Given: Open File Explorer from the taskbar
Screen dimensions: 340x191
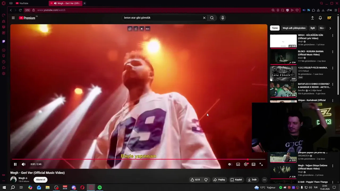Looking at the screenshot, I should point(48,188).
